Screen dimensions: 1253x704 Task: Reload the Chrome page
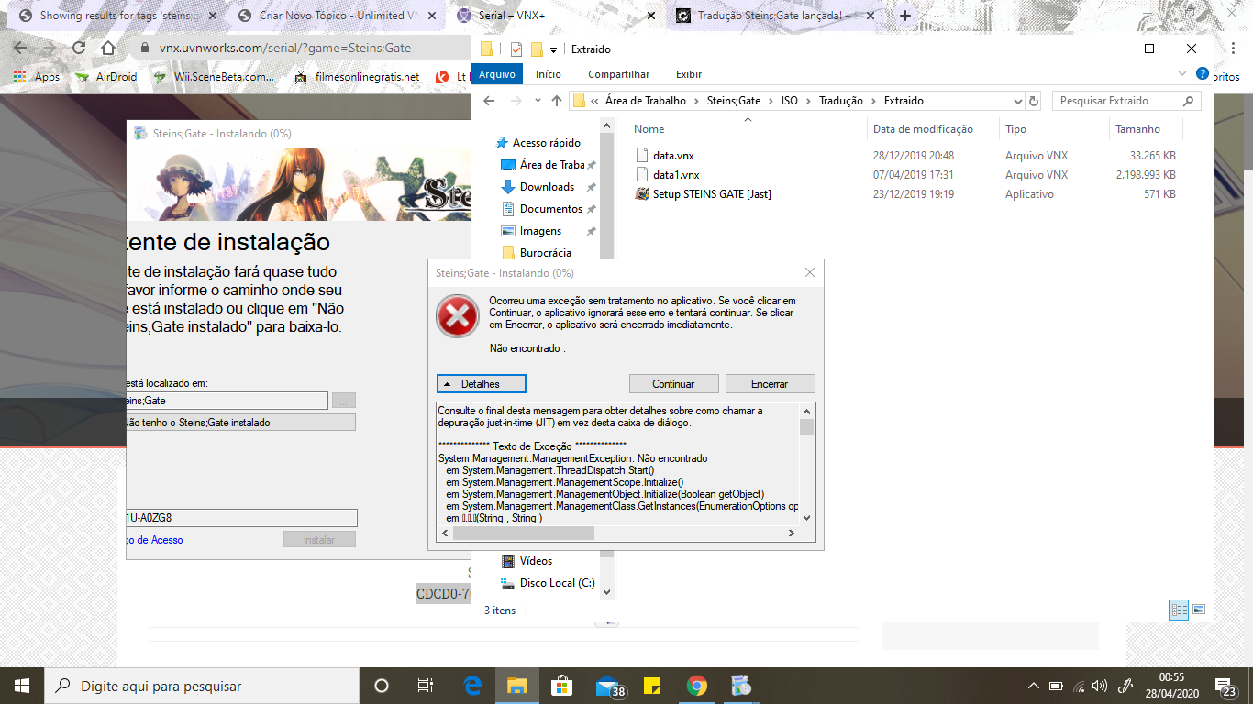coord(79,48)
